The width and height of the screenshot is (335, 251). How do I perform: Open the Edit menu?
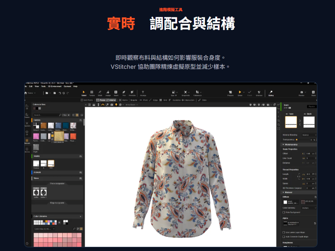point(31,86)
